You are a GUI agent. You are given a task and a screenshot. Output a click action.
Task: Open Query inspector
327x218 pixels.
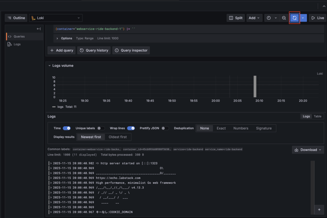pos(131,50)
